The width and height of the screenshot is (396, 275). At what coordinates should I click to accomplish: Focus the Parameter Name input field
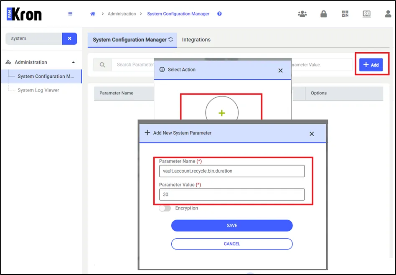pos(232,171)
